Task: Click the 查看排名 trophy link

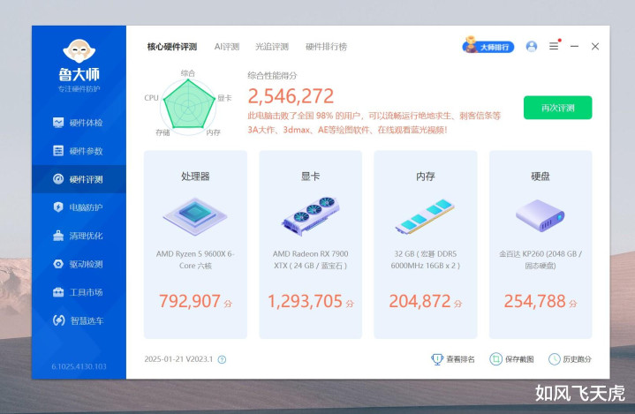Action: point(453,359)
